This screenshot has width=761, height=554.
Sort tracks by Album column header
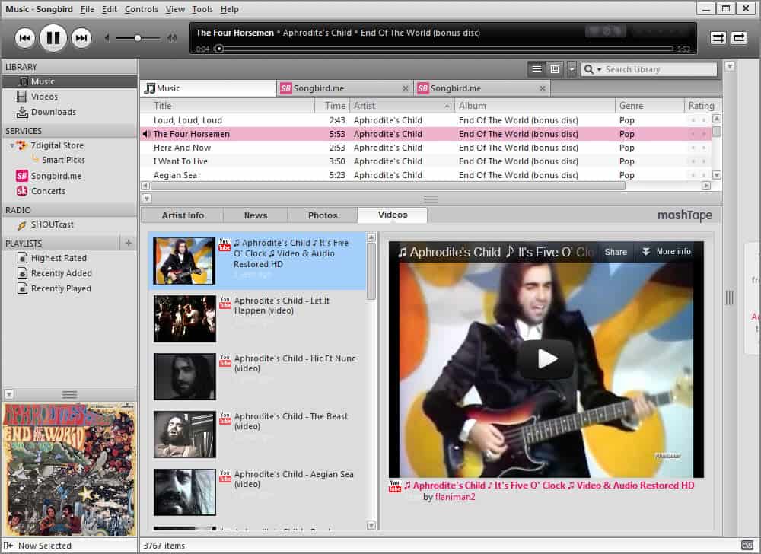tap(535, 106)
